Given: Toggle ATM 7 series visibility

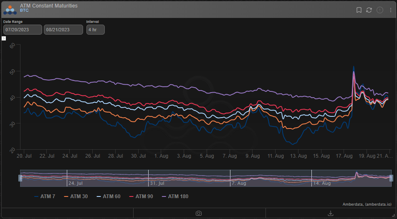Looking at the screenshot, I should pyautogui.click(x=45, y=196).
